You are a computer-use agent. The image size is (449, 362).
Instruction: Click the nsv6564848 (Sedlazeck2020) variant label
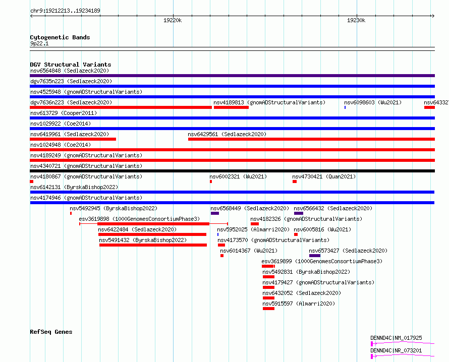70,71
